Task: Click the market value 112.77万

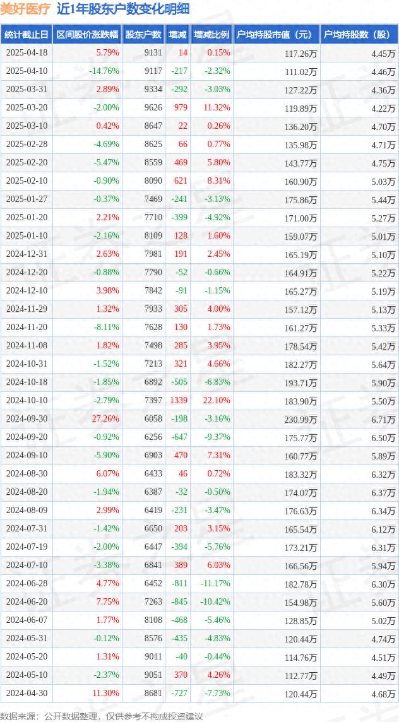Action: pos(301,675)
